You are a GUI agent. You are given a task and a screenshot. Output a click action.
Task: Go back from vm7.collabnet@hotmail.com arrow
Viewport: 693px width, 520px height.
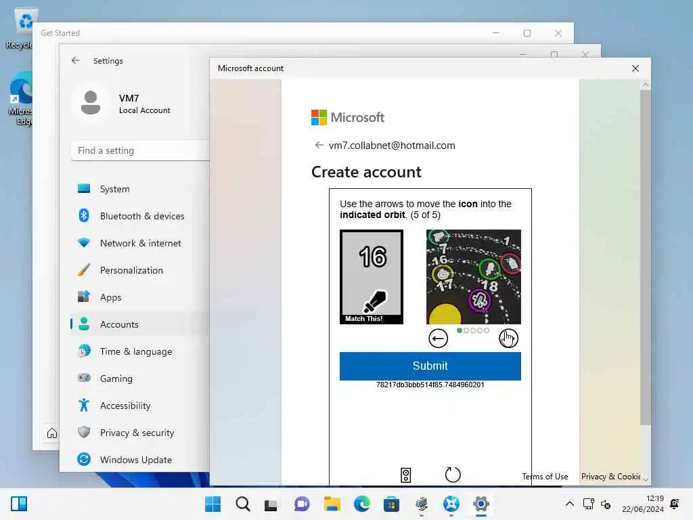point(319,145)
